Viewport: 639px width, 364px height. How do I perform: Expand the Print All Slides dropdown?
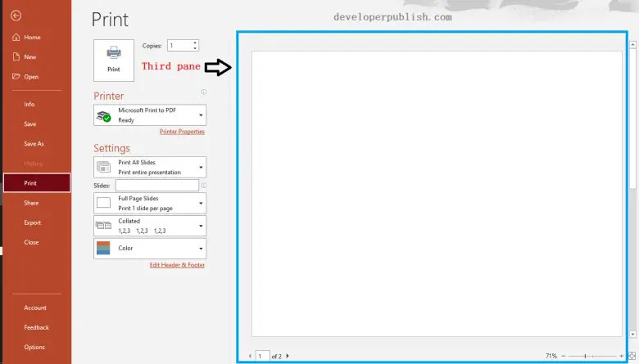(150, 167)
